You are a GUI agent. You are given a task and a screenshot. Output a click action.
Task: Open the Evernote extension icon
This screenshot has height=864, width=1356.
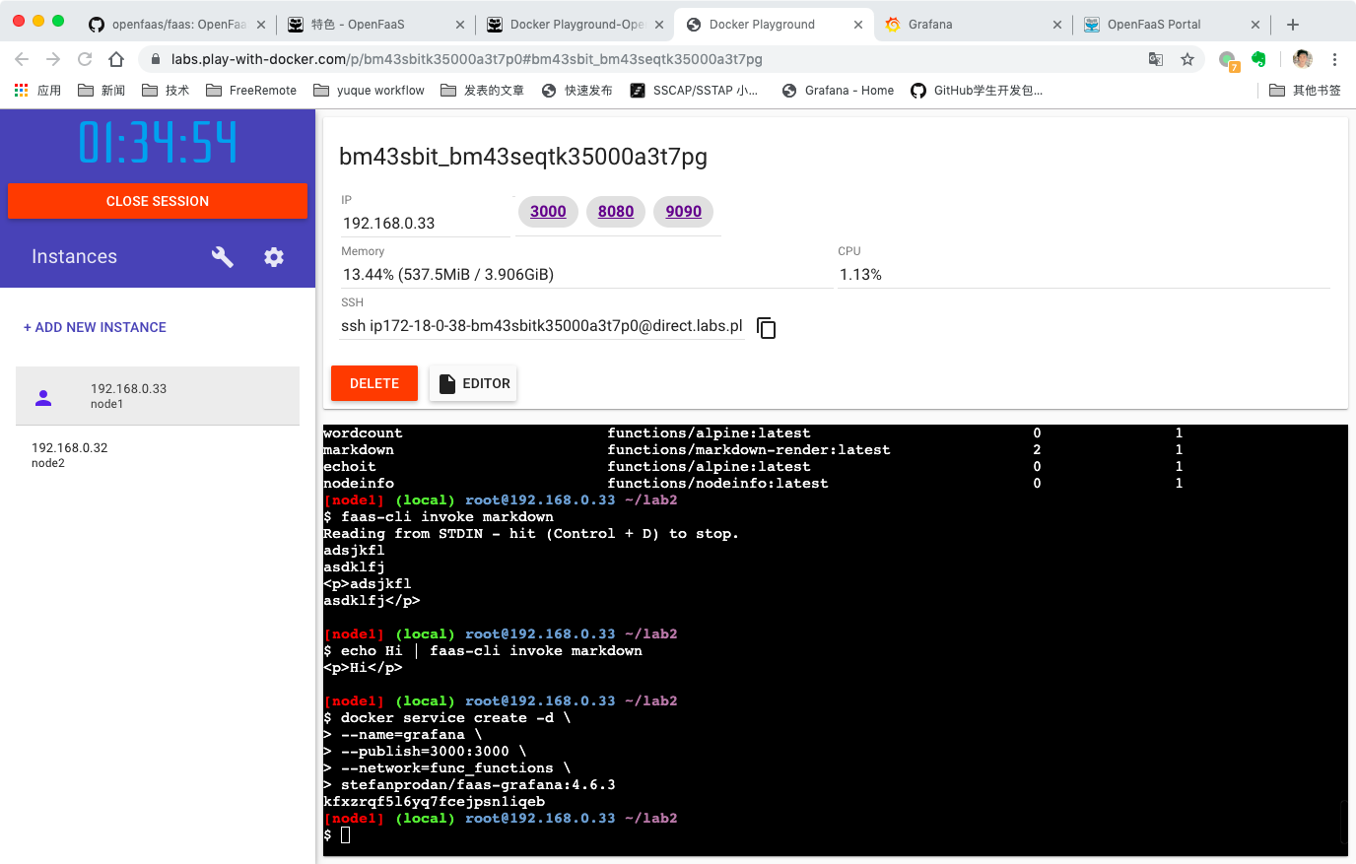tap(1258, 59)
